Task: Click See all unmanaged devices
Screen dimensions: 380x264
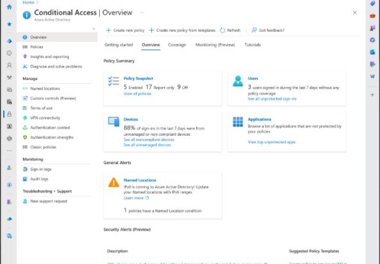Action: 147,145
